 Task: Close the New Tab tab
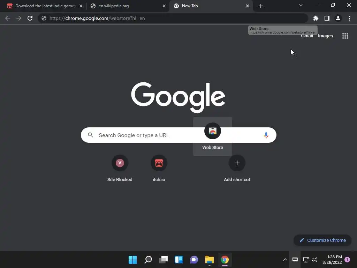[x=248, y=6]
